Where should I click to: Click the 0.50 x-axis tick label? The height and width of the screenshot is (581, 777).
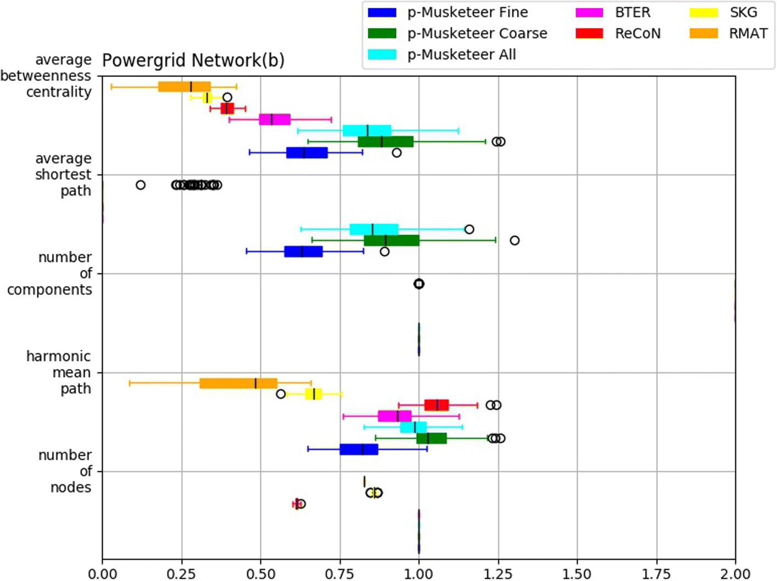[261, 574]
